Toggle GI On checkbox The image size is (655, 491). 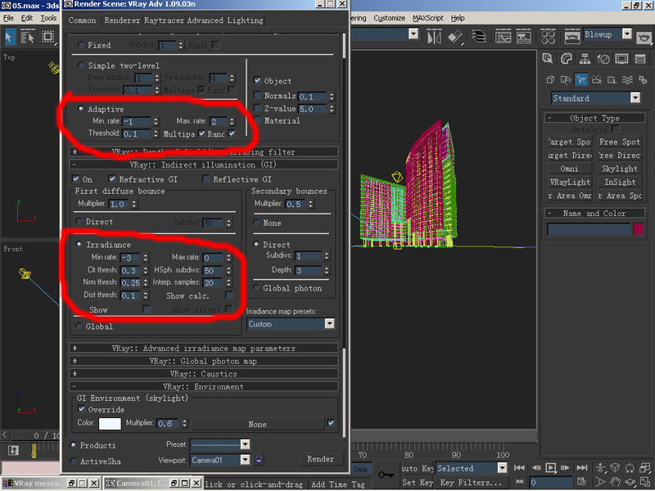[x=75, y=178]
